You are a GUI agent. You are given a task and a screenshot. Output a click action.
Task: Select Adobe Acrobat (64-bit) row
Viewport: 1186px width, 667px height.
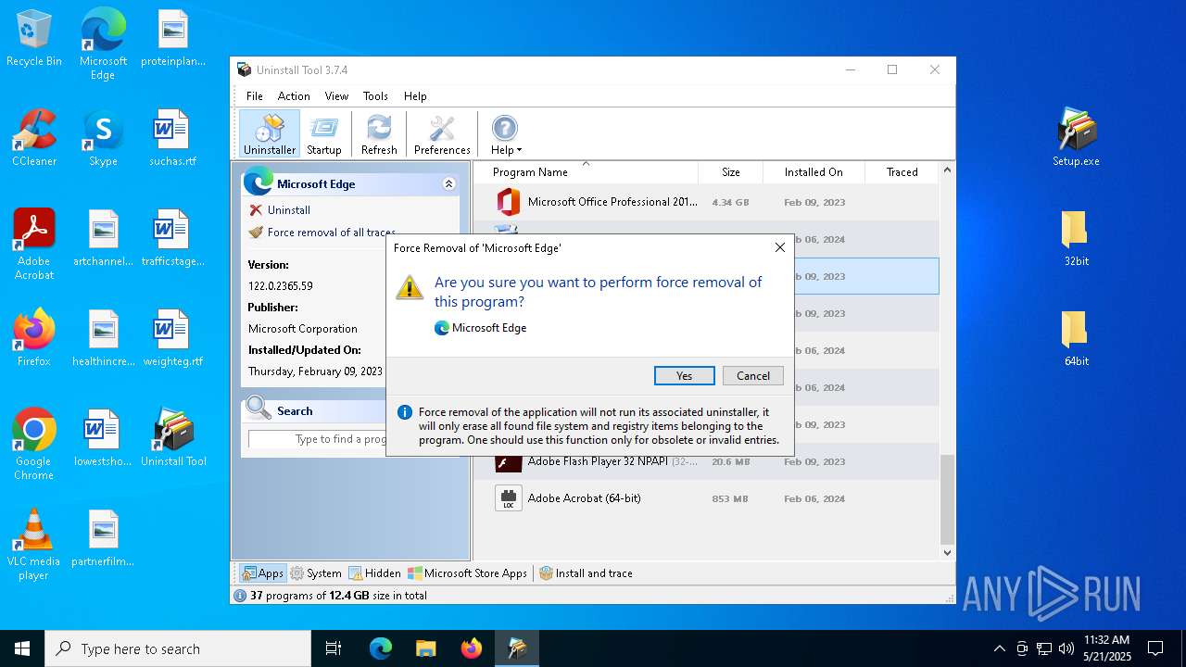(x=707, y=498)
